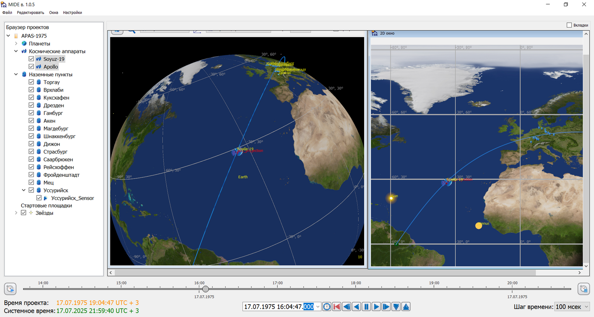Click the 2D window scroll-down arrow
The height and width of the screenshot is (317, 594).
click(x=586, y=266)
